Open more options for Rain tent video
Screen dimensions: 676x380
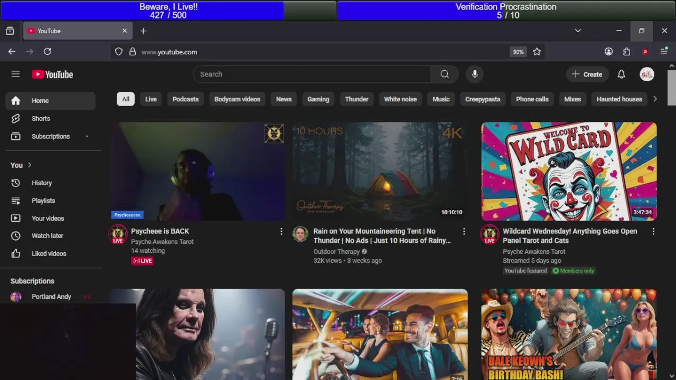[x=464, y=232]
